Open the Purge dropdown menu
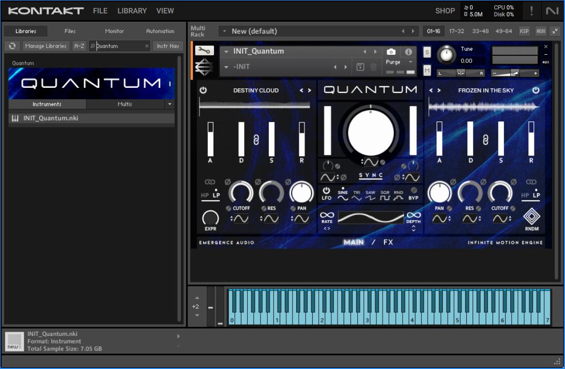 pyautogui.click(x=400, y=62)
